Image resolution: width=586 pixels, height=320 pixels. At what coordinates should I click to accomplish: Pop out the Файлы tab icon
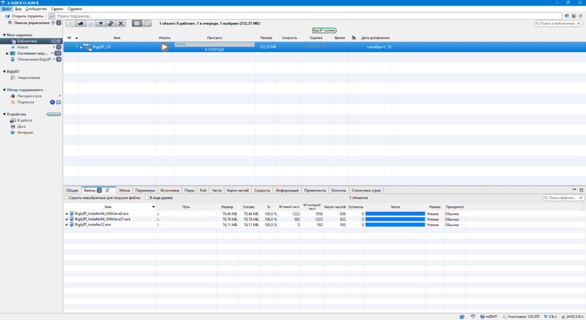tap(107, 190)
